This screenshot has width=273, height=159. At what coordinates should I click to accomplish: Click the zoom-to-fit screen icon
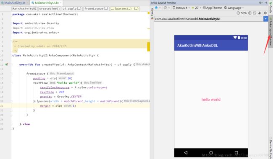point(255,13)
